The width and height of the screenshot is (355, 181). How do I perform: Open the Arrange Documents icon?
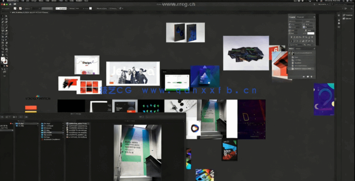coord(15,4)
